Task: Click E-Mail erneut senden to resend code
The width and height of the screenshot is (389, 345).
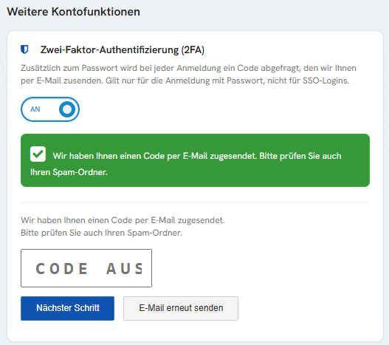Action: click(x=181, y=308)
